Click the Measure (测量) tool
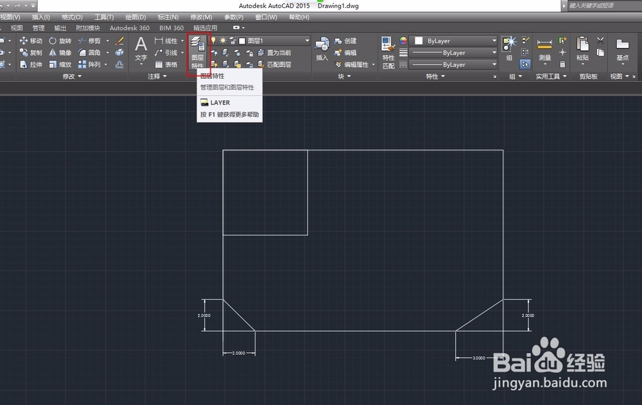 [544, 49]
